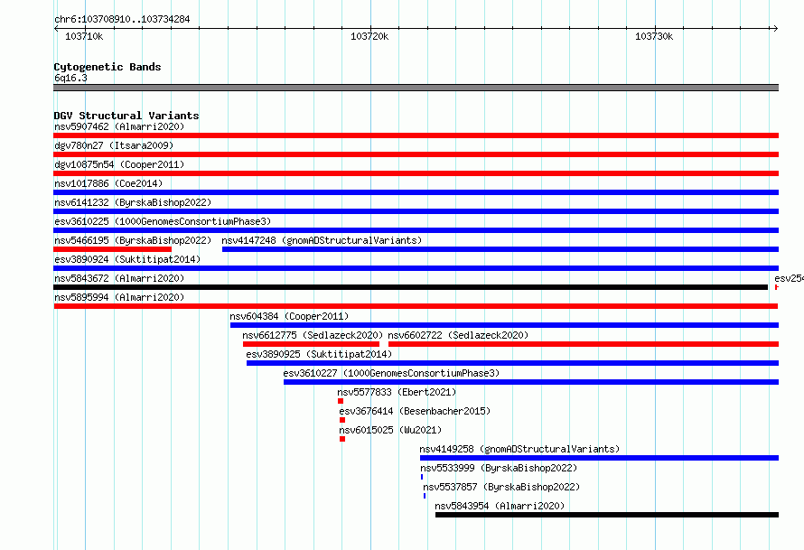Image resolution: width=804 pixels, height=550 pixels.
Task: Open dgv780n27 (Itsara2009) variant label
Action: 114,145
